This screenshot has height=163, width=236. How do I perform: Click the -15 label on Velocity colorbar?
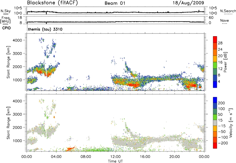click(x=222, y=126)
